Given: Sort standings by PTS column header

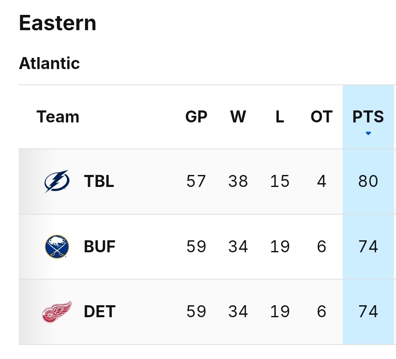Looking at the screenshot, I should tap(368, 117).
